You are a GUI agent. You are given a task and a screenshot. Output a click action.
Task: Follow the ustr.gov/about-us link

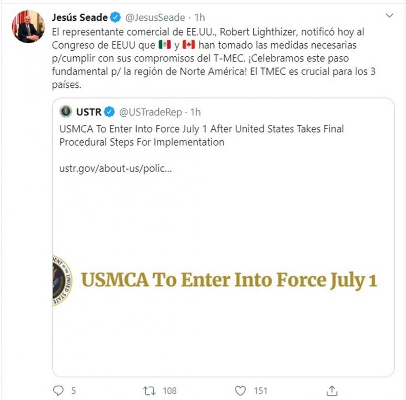115,168
